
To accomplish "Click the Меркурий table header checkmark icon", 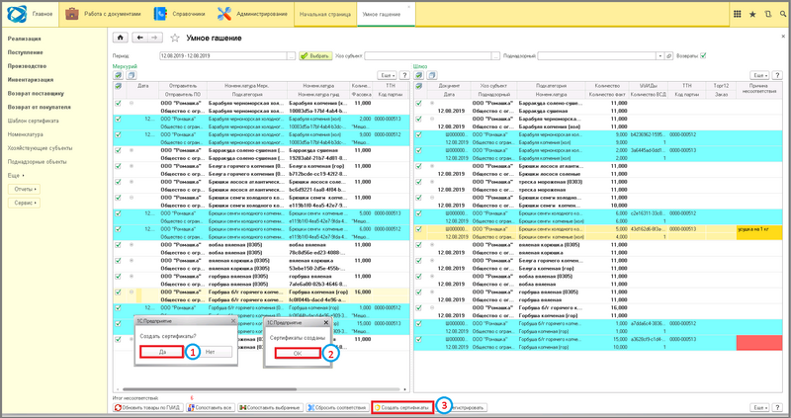I will point(118,86).
